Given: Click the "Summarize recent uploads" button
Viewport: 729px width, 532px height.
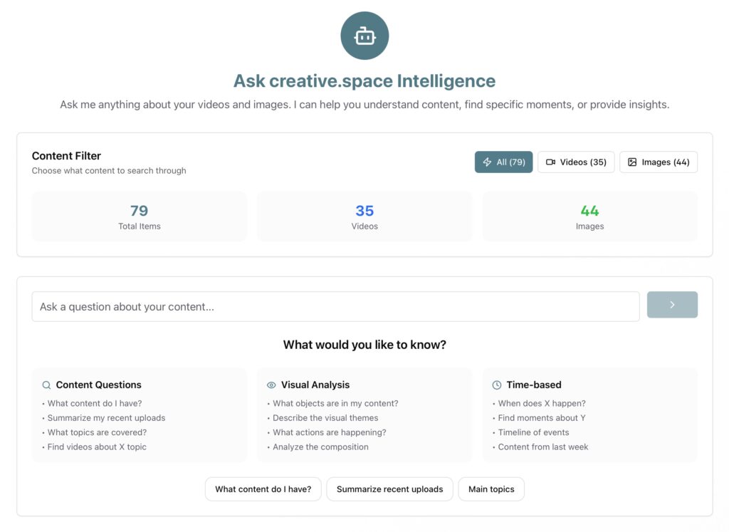Looking at the screenshot, I should tap(389, 489).
